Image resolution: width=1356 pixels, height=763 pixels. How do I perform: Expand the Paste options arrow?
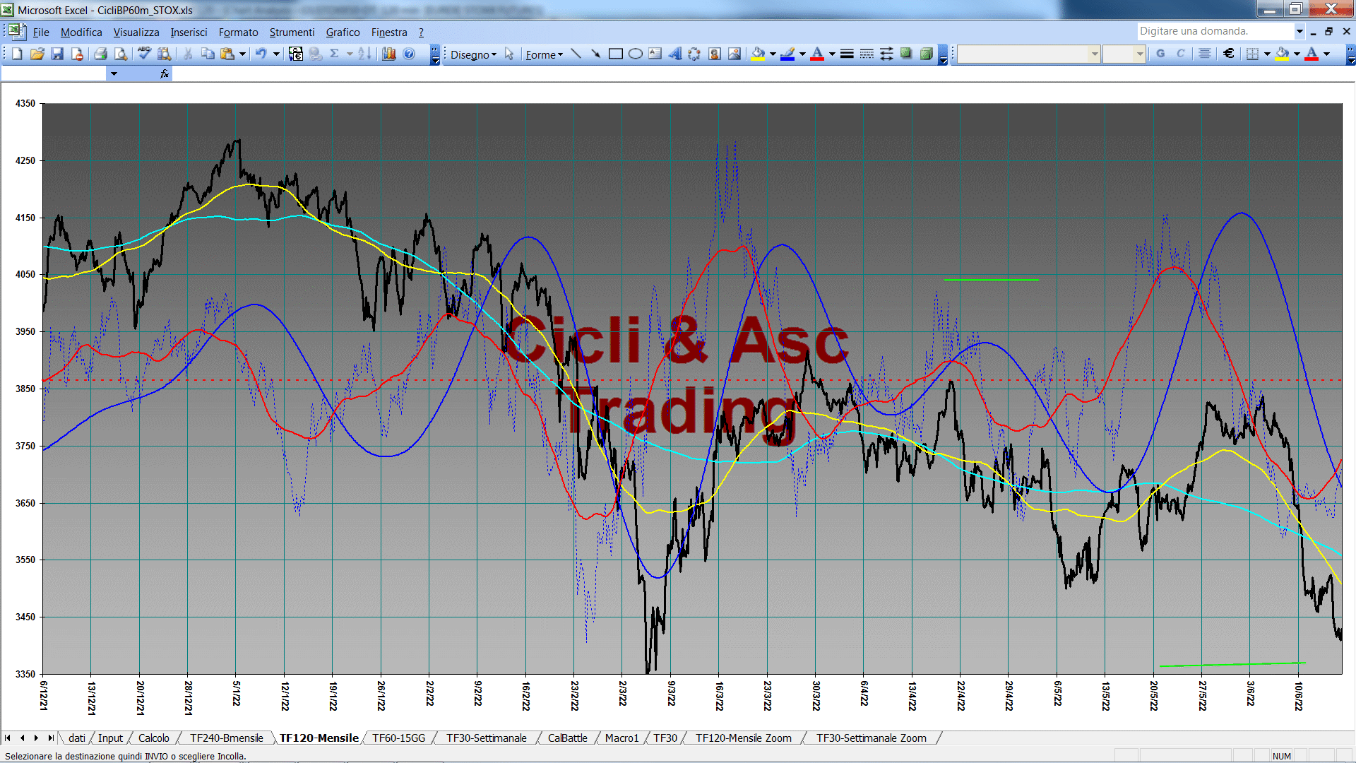242,54
